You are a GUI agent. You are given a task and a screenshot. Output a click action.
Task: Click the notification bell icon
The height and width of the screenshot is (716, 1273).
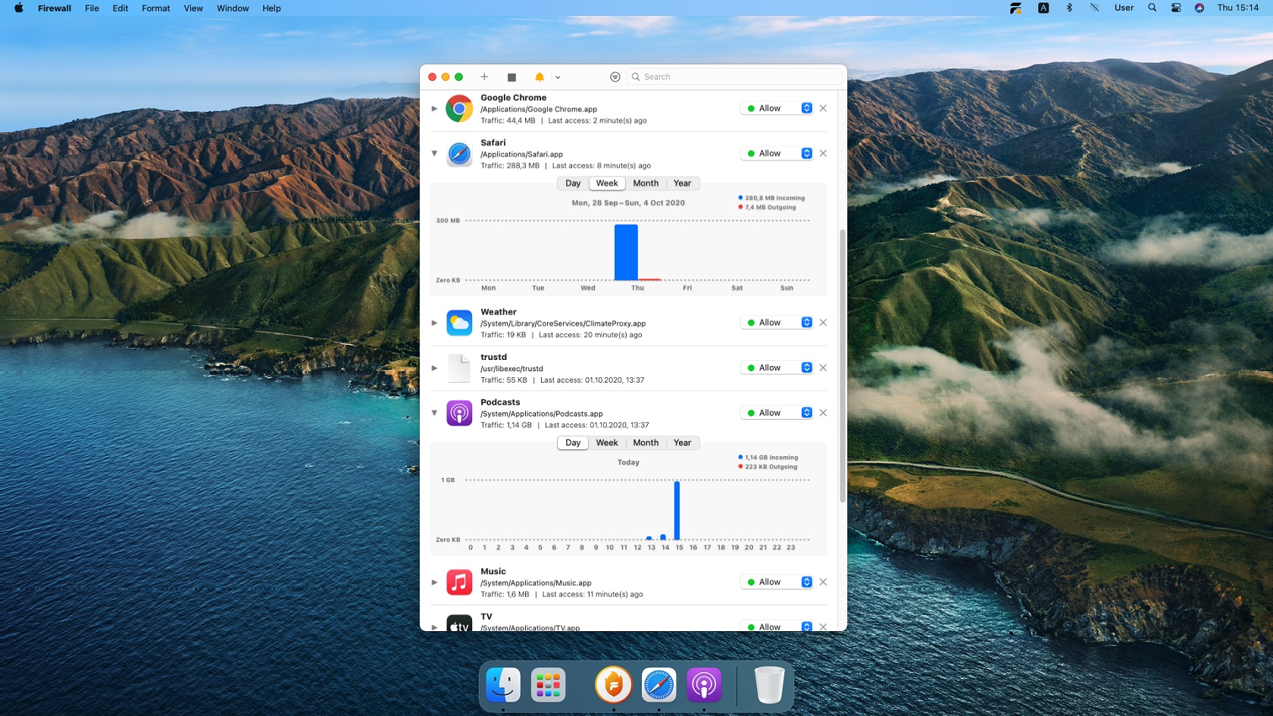[x=540, y=77]
